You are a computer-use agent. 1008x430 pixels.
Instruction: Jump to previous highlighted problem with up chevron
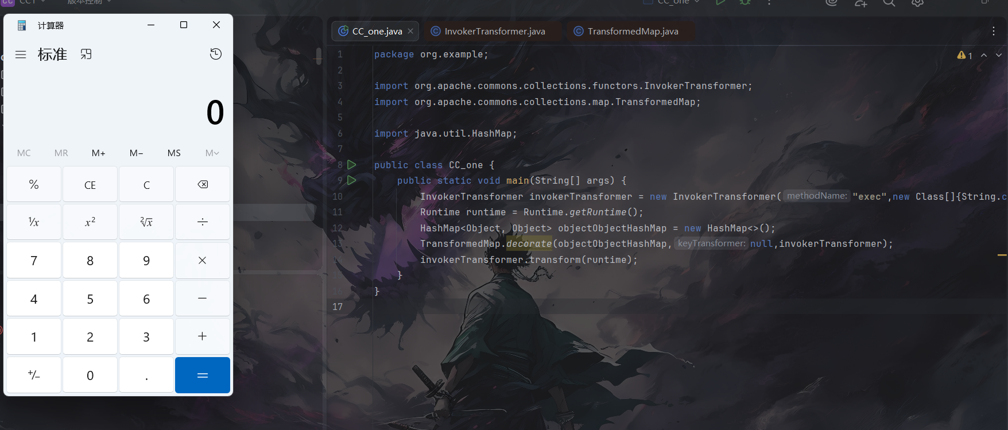tap(984, 55)
